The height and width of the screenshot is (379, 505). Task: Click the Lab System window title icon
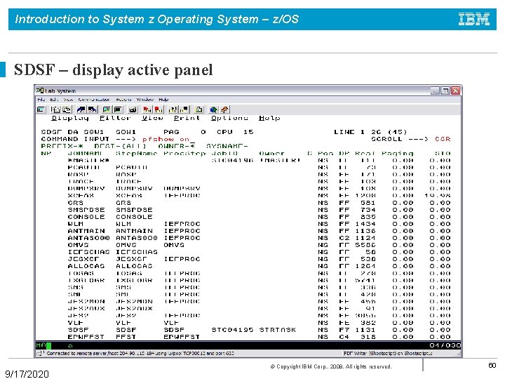[x=39, y=91]
